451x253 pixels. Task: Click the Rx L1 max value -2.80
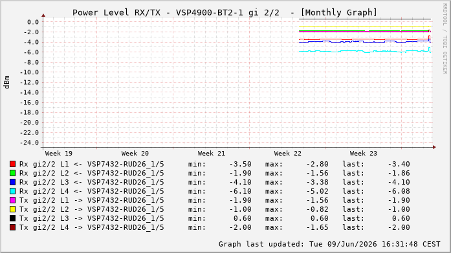(x=317, y=164)
